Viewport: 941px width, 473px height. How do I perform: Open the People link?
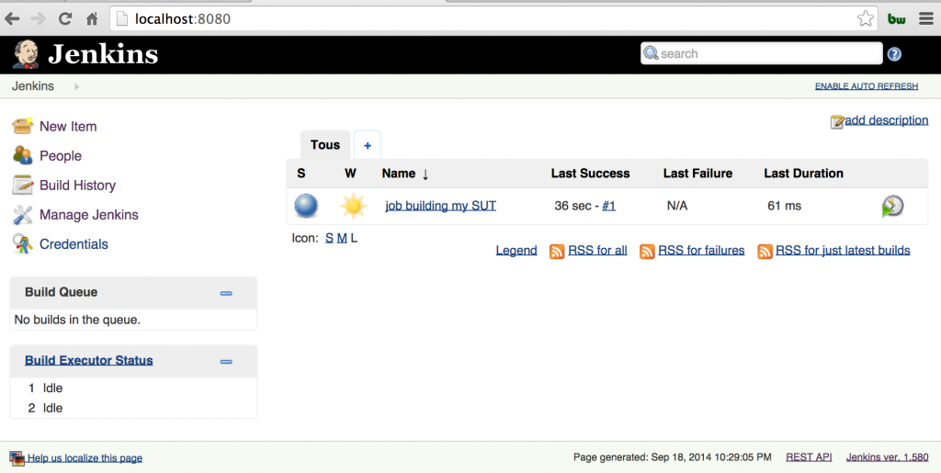pyautogui.click(x=61, y=156)
